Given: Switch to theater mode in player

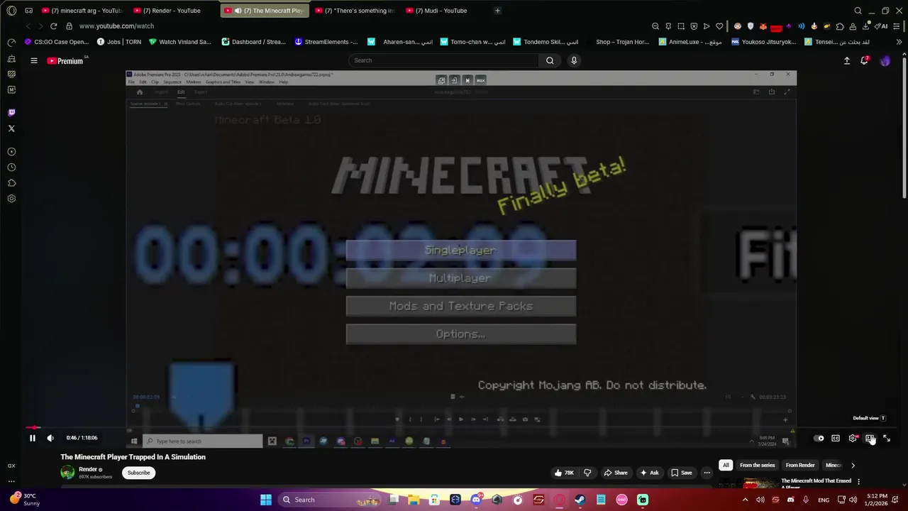Looking at the screenshot, I should pos(870,438).
